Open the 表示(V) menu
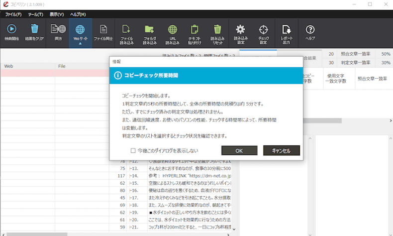Screen dimensions: 393x236 (57, 14)
